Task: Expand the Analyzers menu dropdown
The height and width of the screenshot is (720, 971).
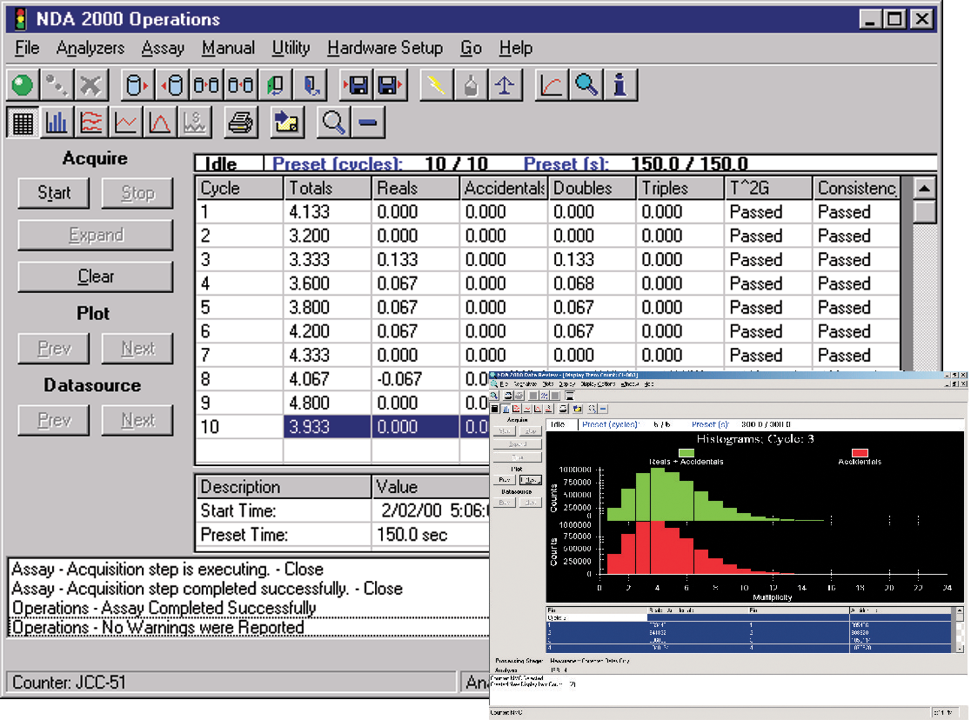Action: pyautogui.click(x=90, y=48)
